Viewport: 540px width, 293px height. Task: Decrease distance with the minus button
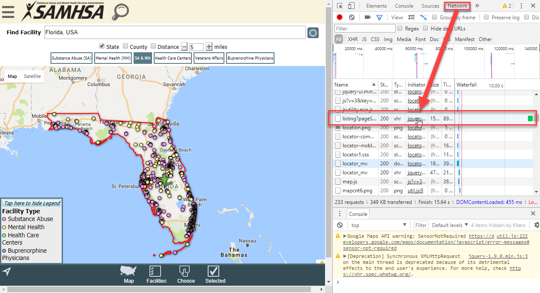pos(184,47)
